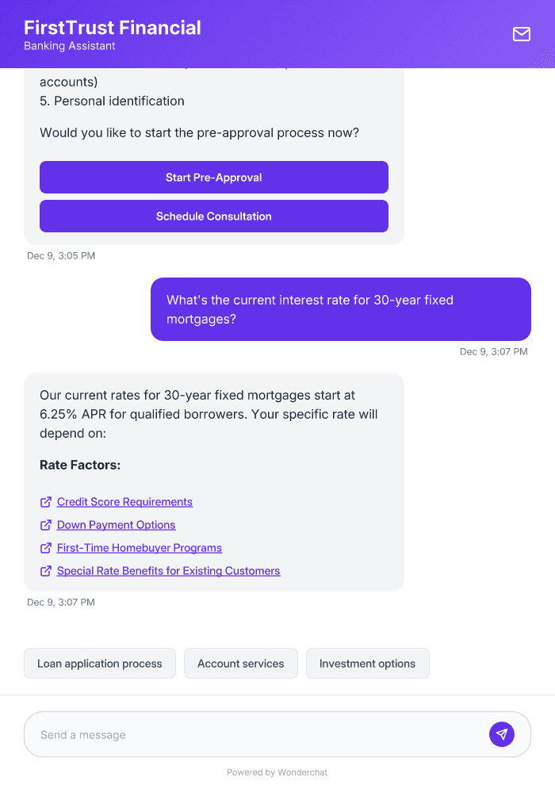The width and height of the screenshot is (555, 793).
Task: Click the external link icon beside Credit Score Requirements
Action: click(x=45, y=502)
